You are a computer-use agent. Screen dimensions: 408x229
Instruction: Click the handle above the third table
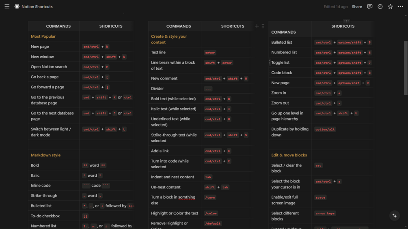click(x=346, y=21)
